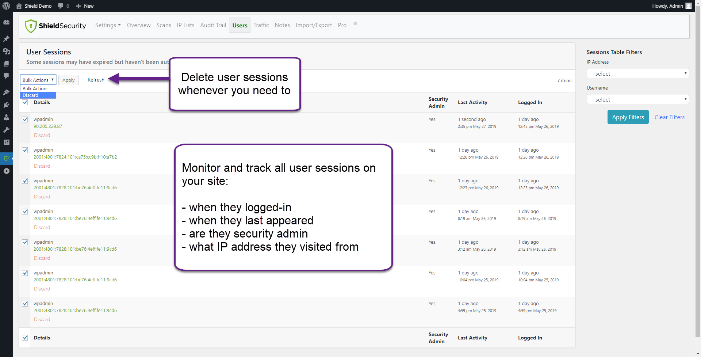701x357 pixels.
Task: Choose Discard in the bulk actions list
Action: [38, 95]
